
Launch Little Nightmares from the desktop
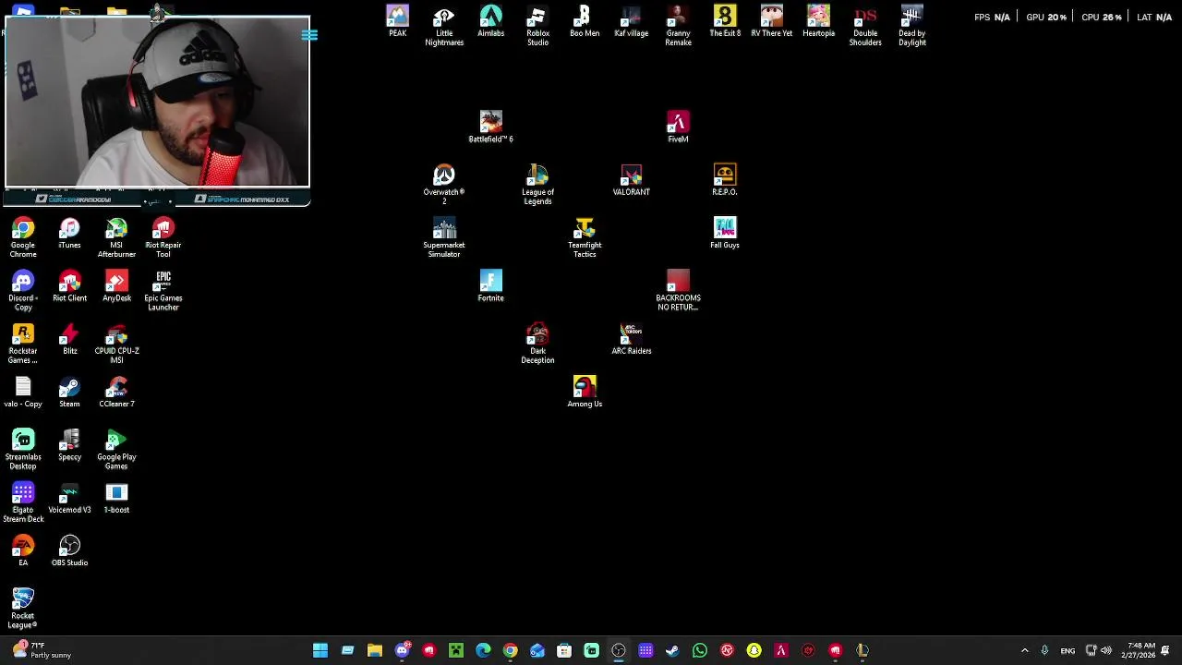[x=444, y=26]
